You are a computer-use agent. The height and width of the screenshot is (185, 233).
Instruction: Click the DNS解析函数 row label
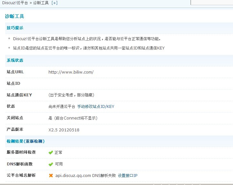click(20, 164)
